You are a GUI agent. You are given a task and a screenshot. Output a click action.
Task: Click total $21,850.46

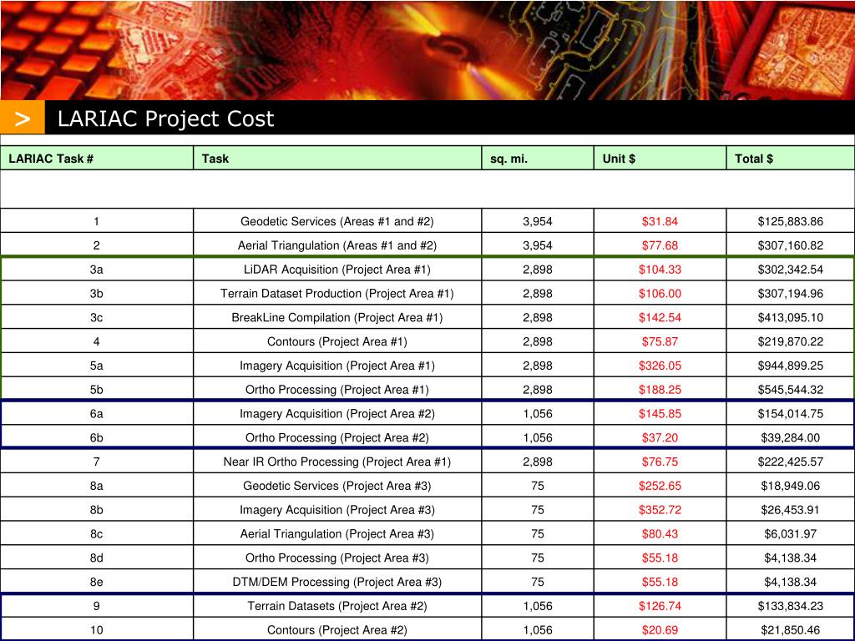click(x=790, y=629)
